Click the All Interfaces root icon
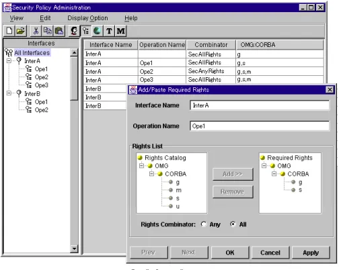339x270 pixels. pyautogui.click(x=9, y=52)
